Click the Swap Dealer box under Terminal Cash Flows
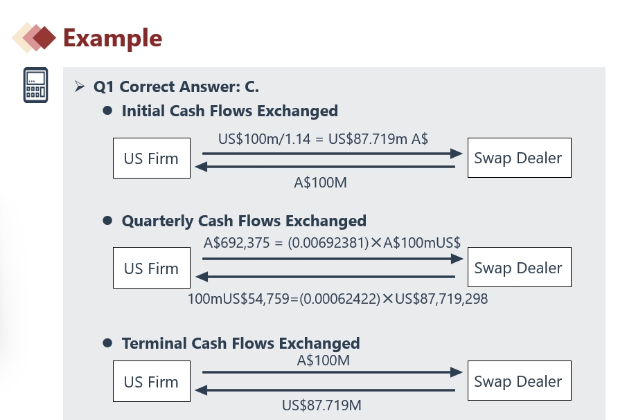This screenshot has width=618, height=420. [519, 382]
